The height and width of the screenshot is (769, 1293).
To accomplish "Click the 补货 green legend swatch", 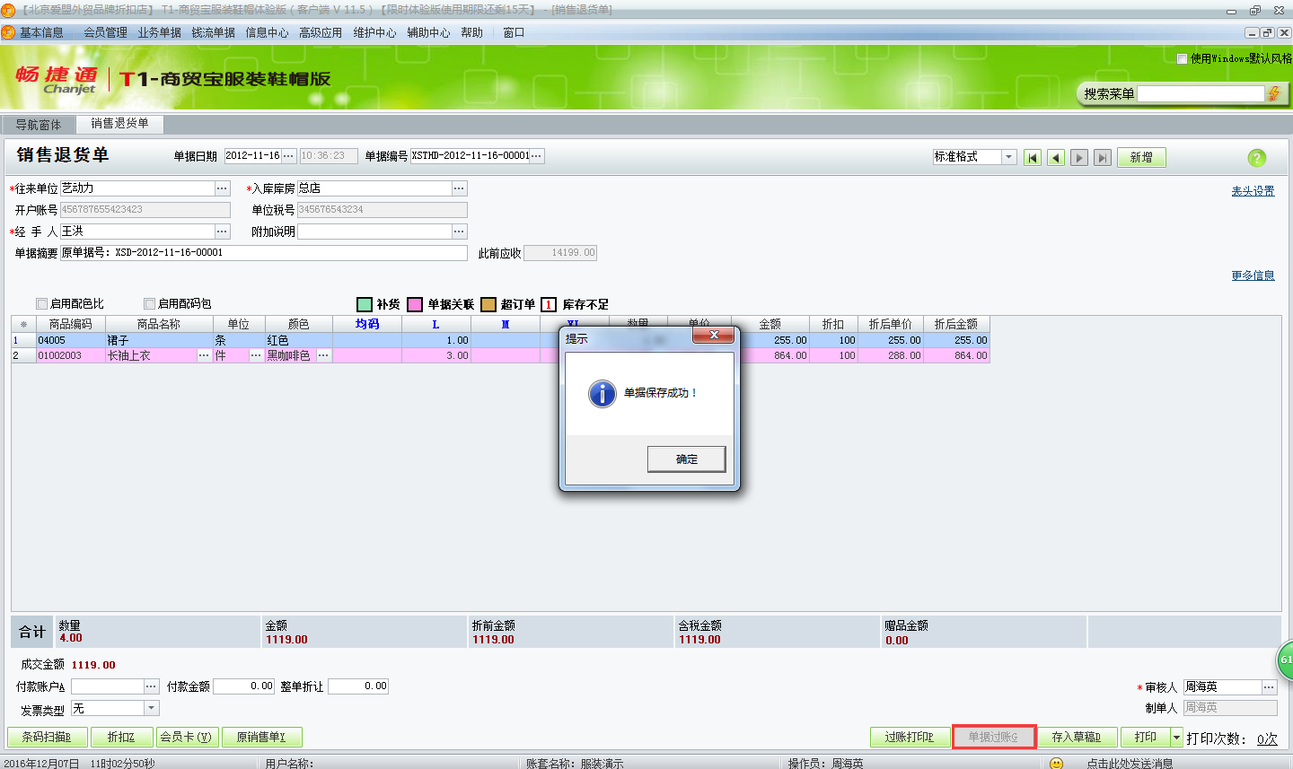I will 364,304.
